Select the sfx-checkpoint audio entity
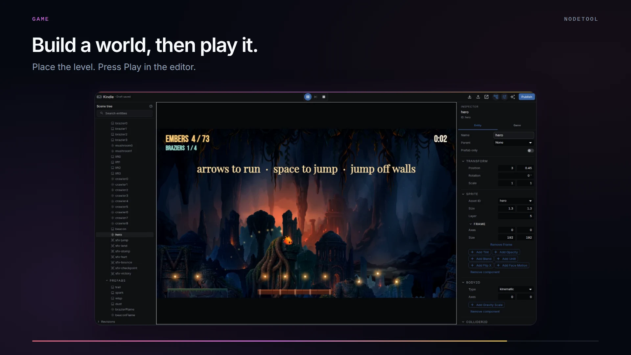 click(125, 268)
